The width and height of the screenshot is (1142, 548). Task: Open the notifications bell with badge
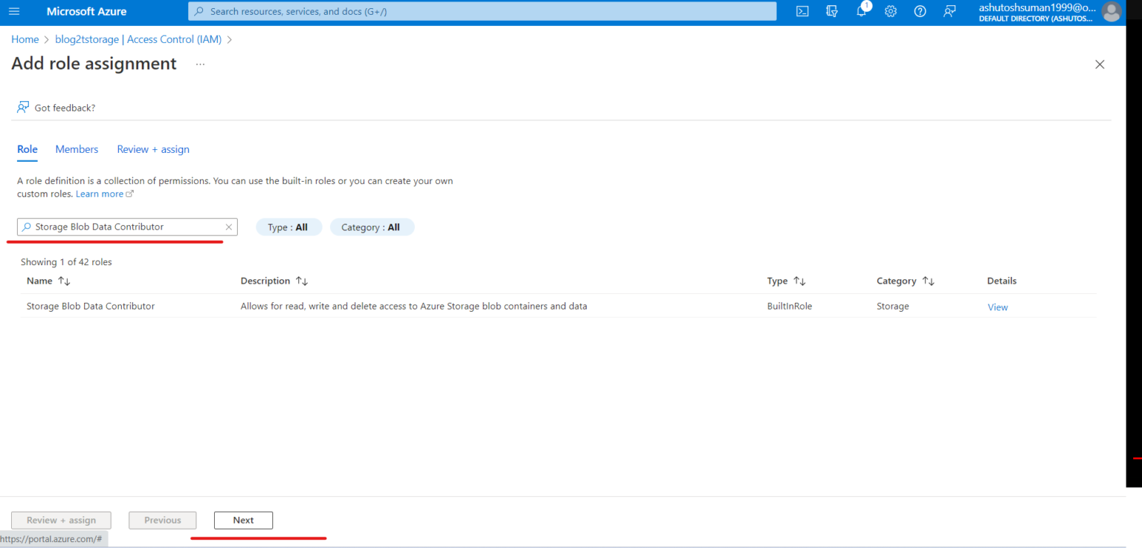[x=861, y=11]
